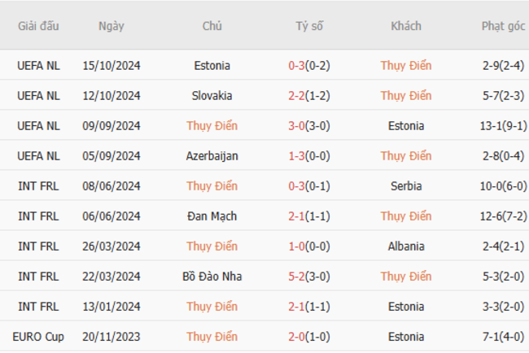Viewport: 529px width, 353px height.
Task: Select Slovakia team link
Action: (212, 96)
